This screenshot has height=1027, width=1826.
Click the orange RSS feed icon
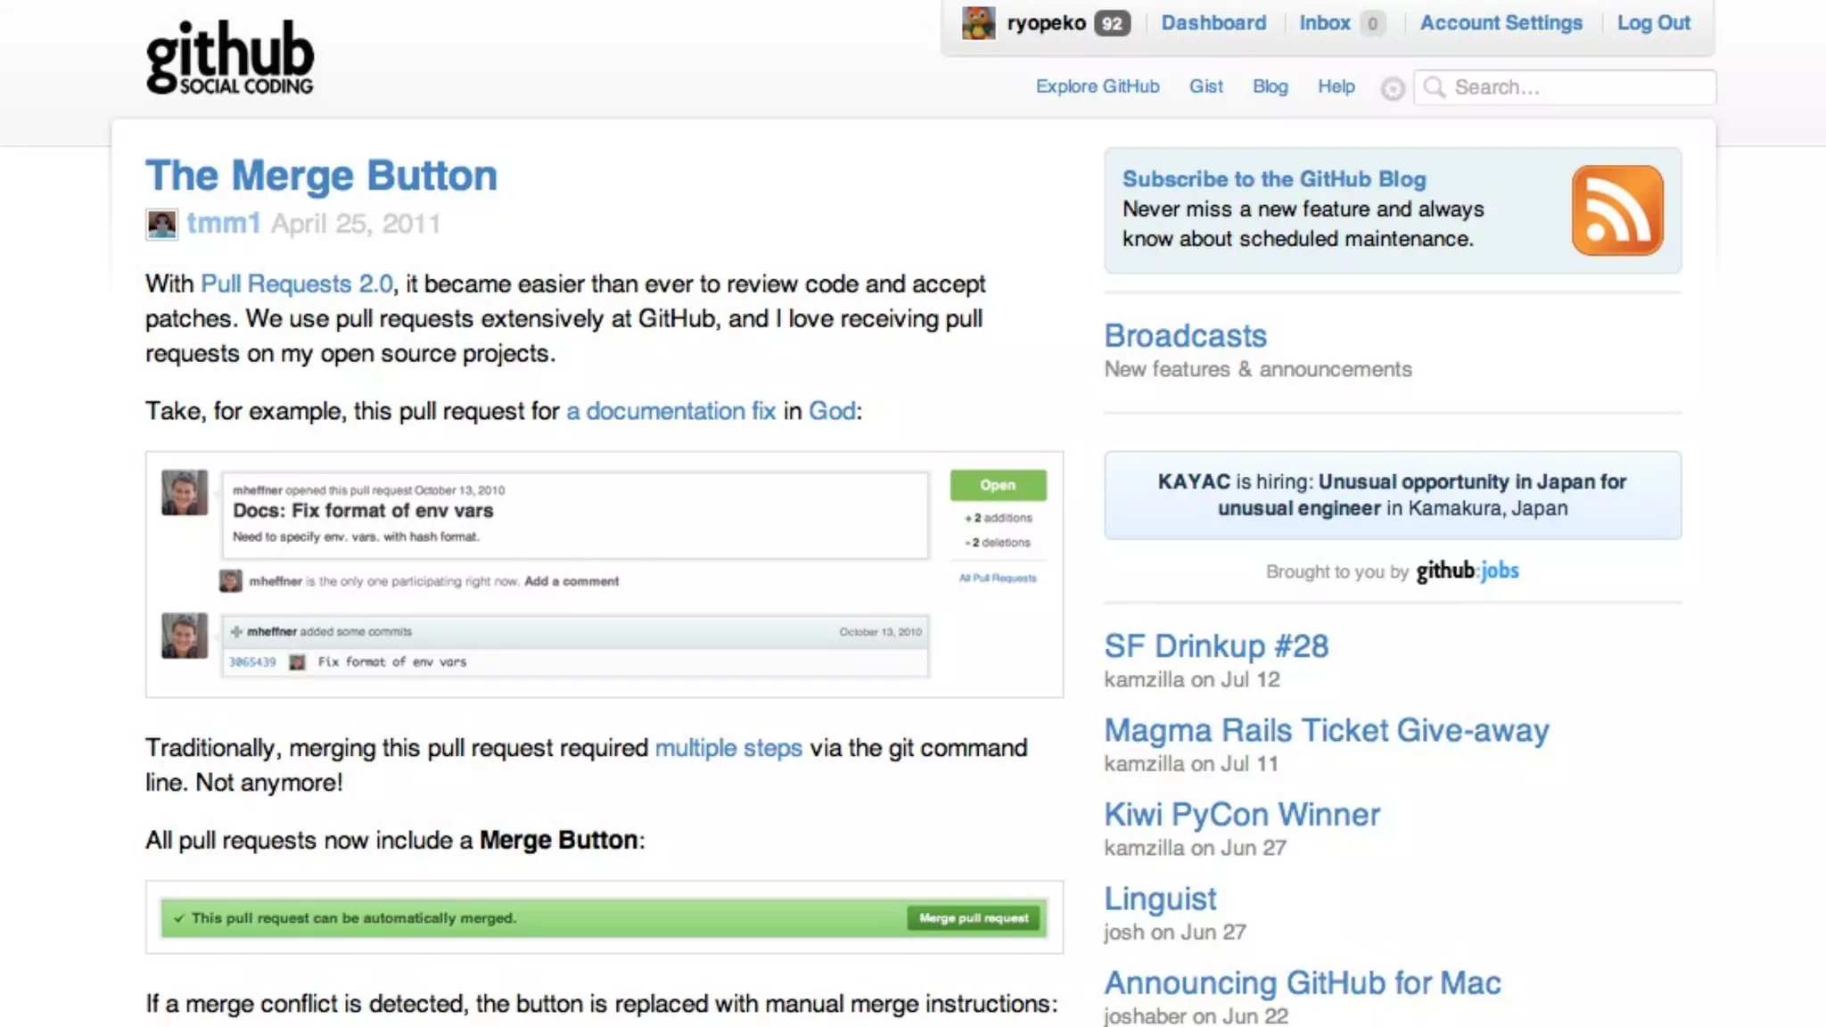1616,210
